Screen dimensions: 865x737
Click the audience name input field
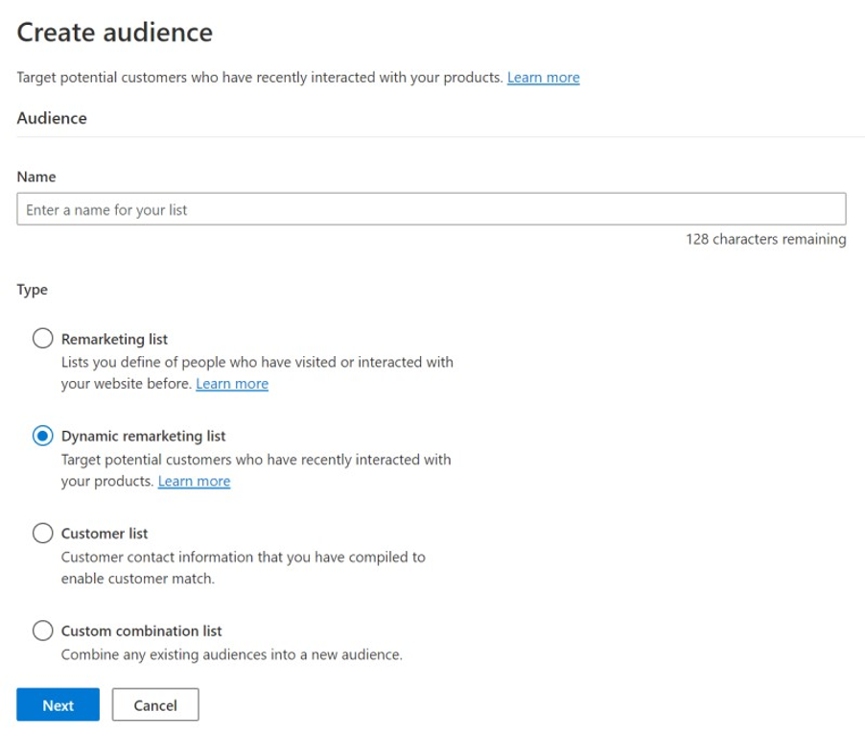(x=431, y=209)
